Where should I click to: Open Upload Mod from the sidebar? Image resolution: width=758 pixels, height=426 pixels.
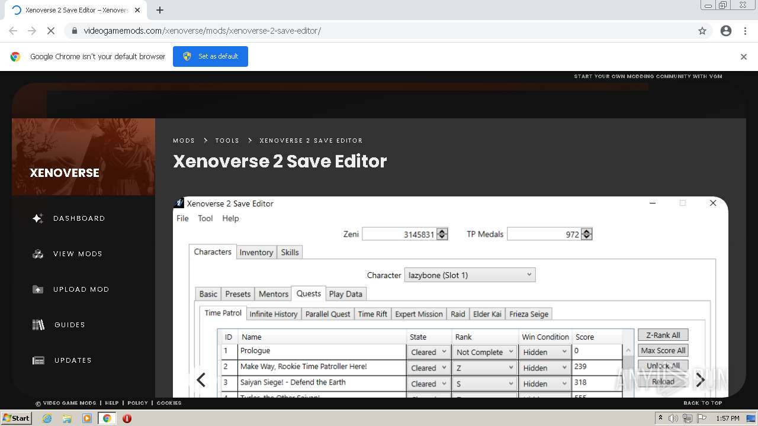point(71,289)
